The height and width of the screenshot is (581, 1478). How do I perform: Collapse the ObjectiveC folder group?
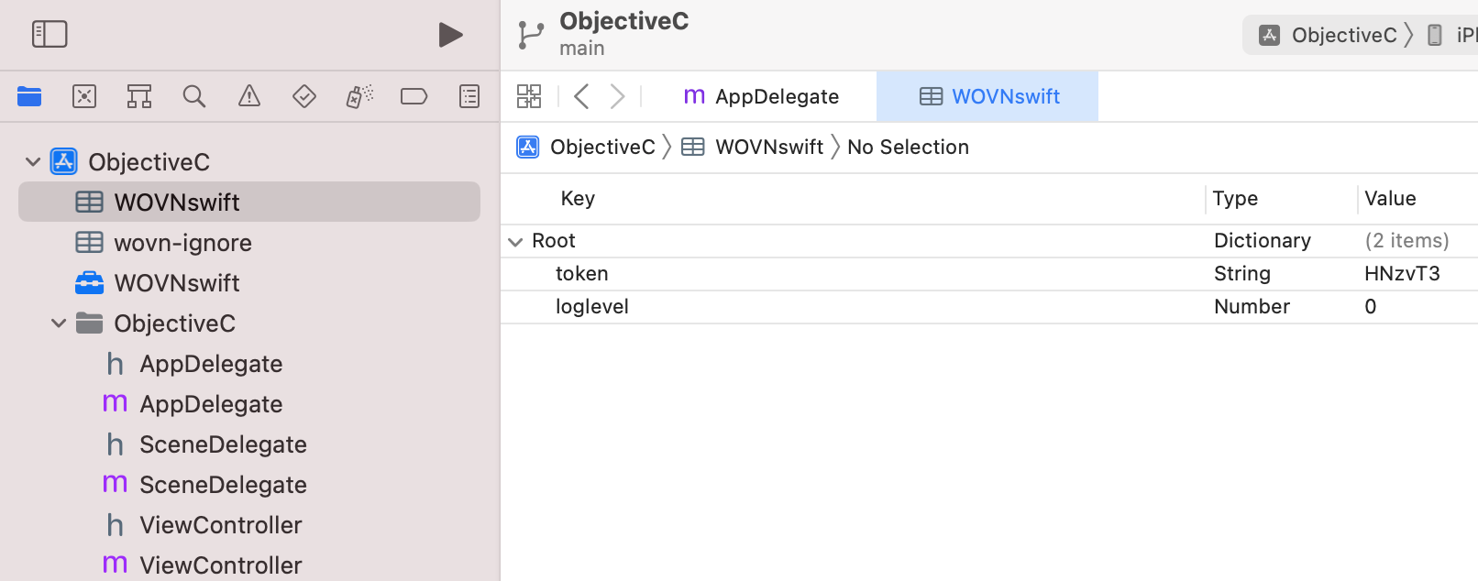coord(59,323)
